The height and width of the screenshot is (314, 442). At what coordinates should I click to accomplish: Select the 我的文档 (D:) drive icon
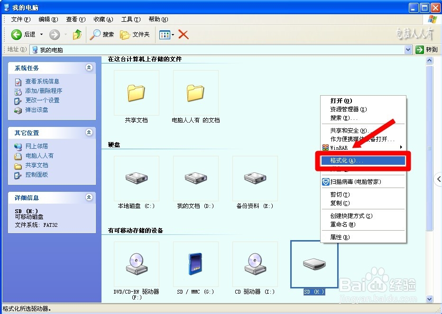tap(196, 178)
